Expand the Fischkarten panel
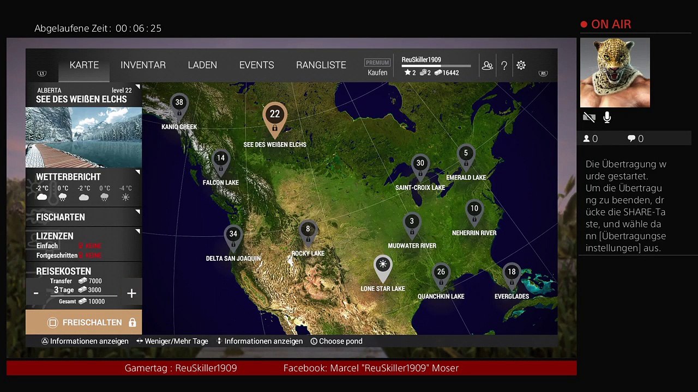The height and width of the screenshot is (392, 698). click(83, 217)
